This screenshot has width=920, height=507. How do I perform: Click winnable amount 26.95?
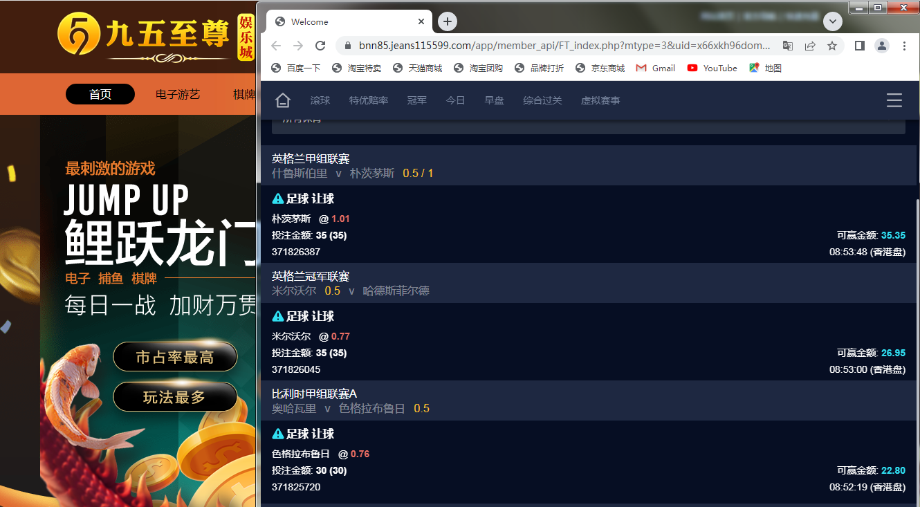point(893,353)
